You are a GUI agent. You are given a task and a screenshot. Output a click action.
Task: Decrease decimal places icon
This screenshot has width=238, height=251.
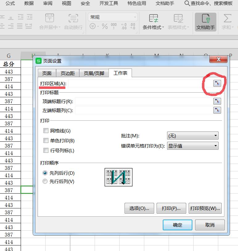pyautogui.click(x=133, y=26)
